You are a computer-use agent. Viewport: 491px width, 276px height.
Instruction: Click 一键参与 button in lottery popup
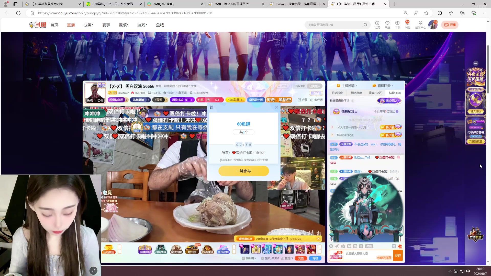point(243,171)
